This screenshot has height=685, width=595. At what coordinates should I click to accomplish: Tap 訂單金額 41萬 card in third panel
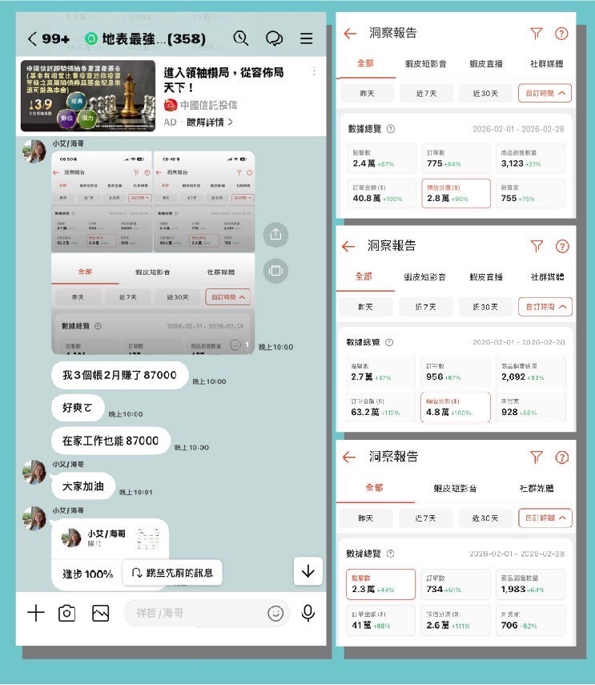click(380, 620)
